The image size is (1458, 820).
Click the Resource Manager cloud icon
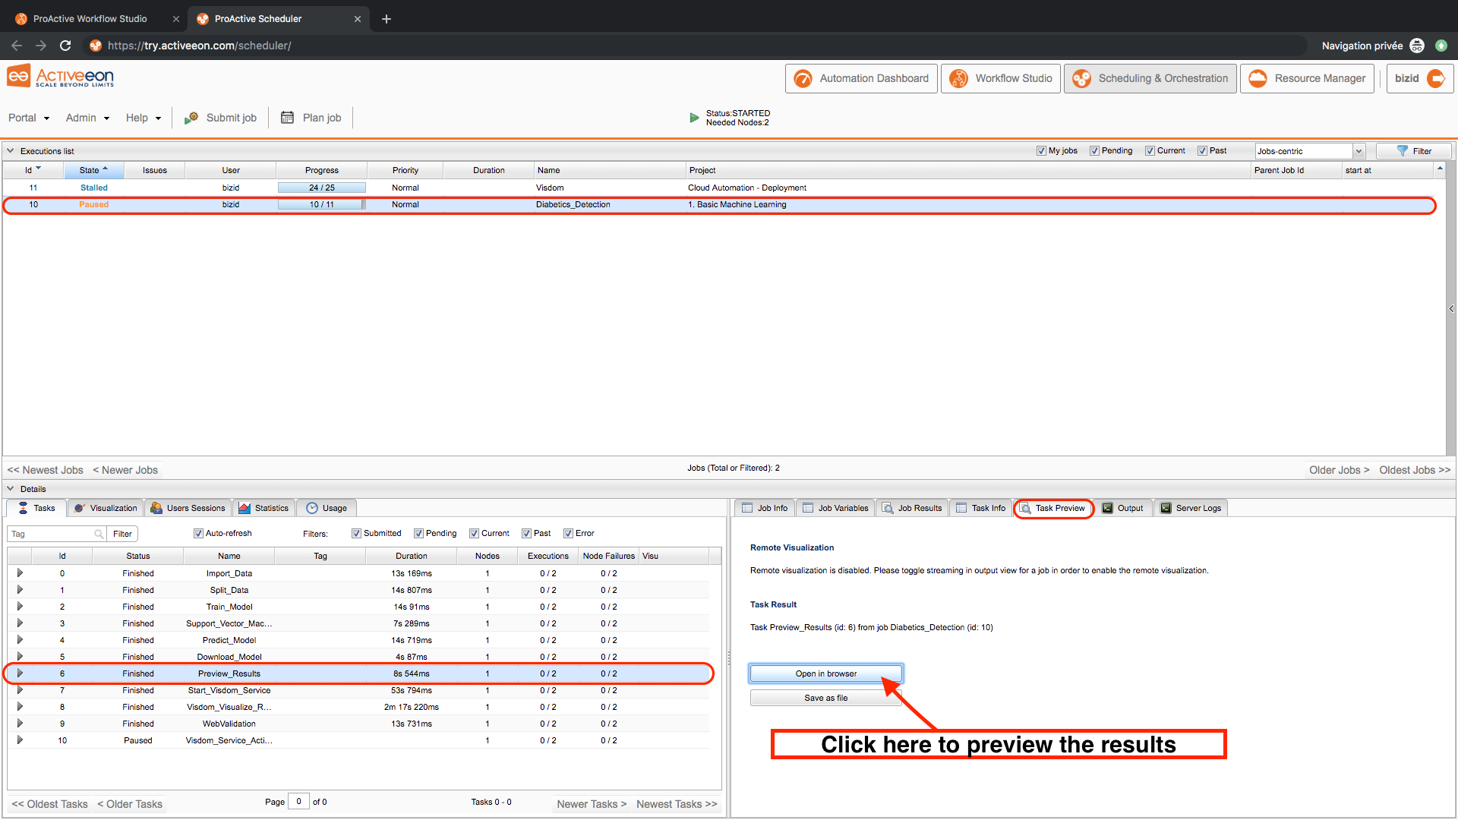tap(1258, 79)
